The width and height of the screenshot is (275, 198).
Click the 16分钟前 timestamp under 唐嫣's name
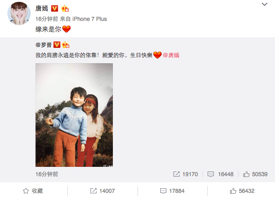click(x=46, y=19)
